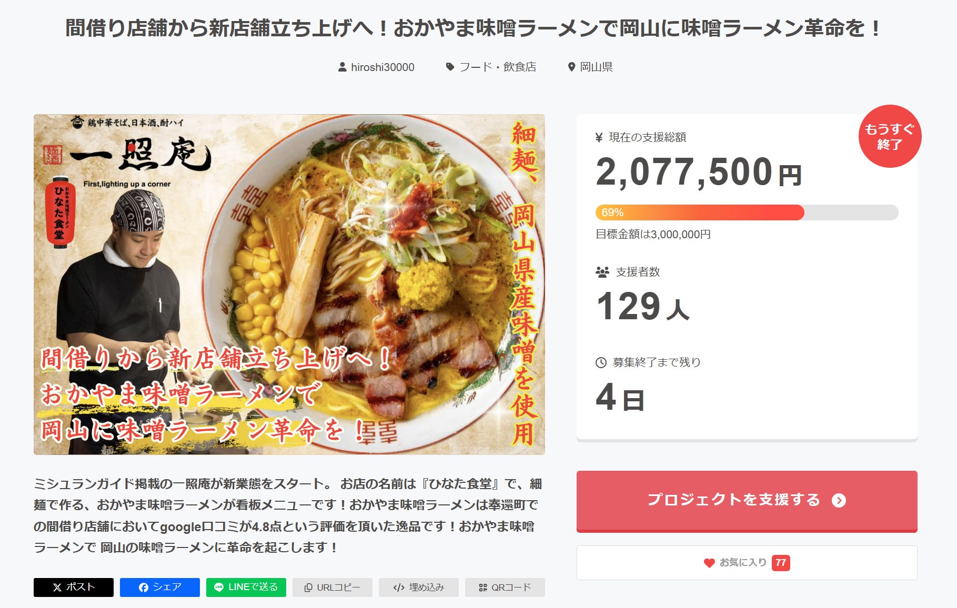The image size is (957, 608).
Task: Click the location pin icon beside 岡山県
Action: [571, 67]
